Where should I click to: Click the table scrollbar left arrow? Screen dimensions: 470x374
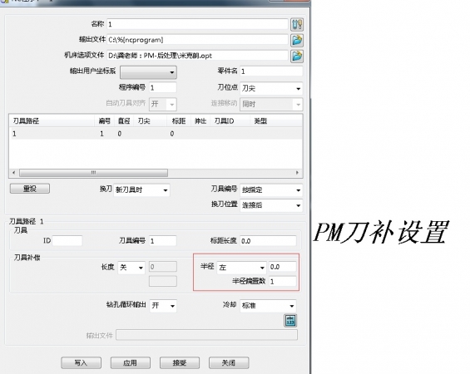tap(13, 173)
